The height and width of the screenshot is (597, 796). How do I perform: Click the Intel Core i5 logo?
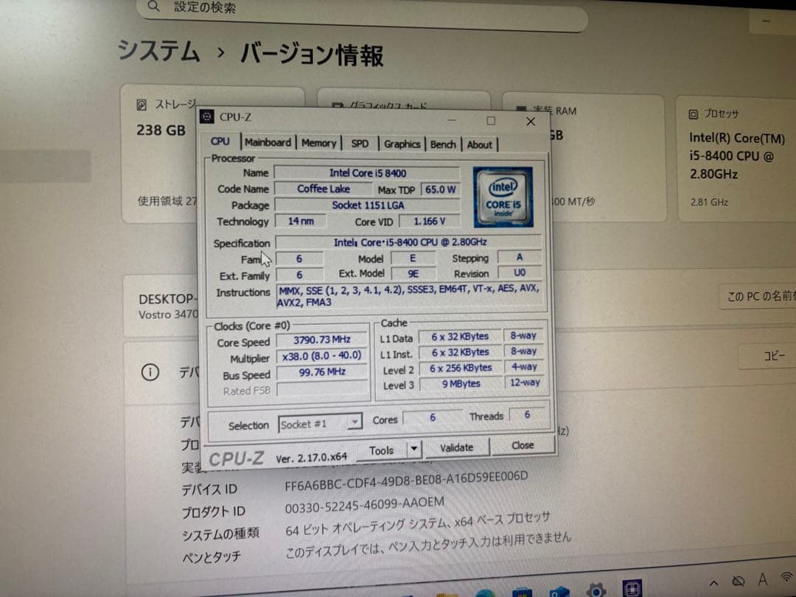point(503,197)
